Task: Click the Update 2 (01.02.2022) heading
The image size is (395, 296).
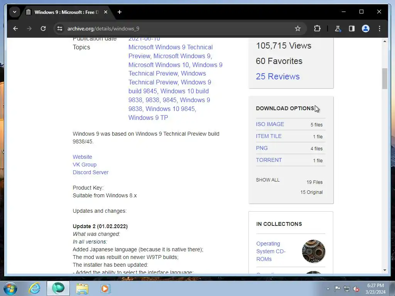Action: [x=100, y=226]
